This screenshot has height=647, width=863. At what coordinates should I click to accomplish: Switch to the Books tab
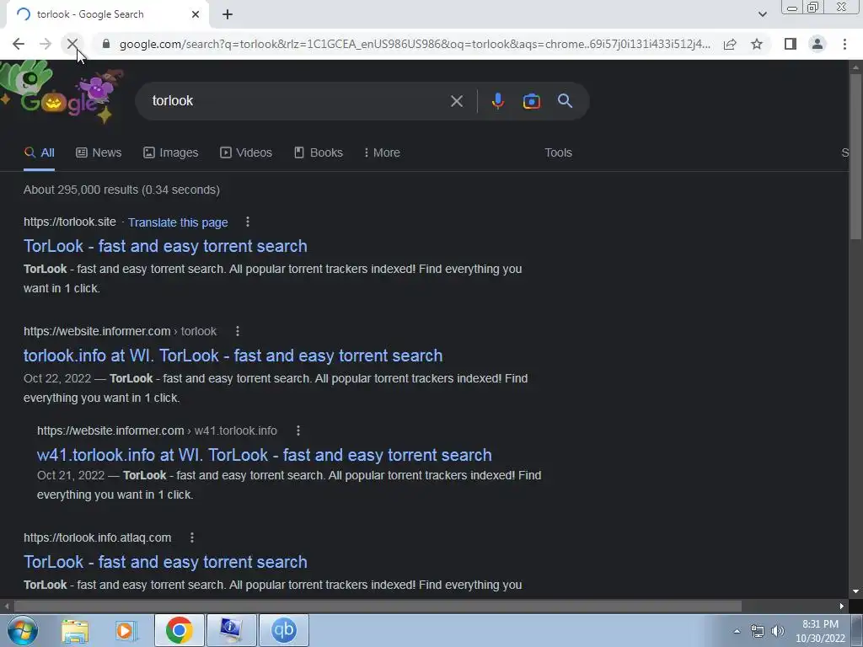coord(318,153)
